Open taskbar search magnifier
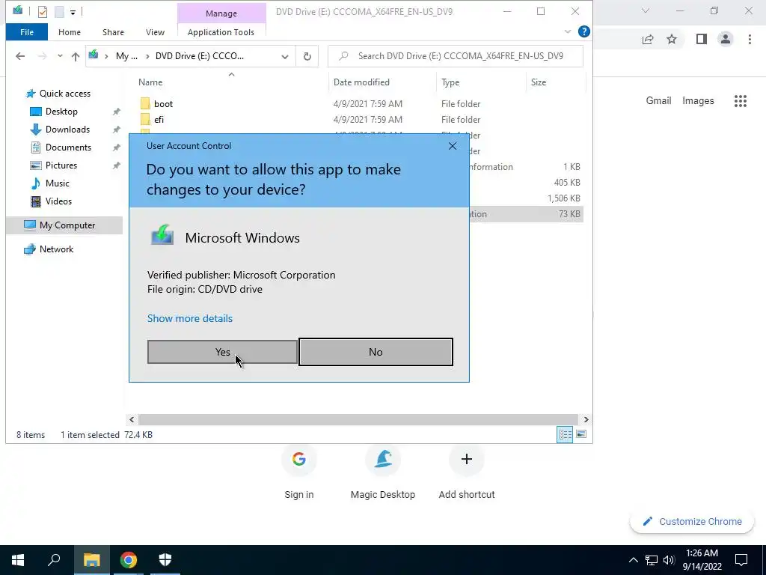The image size is (766, 575). tap(54, 560)
